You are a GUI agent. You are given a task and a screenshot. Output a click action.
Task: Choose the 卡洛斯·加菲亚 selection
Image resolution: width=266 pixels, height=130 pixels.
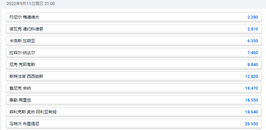(x=134, y=41)
